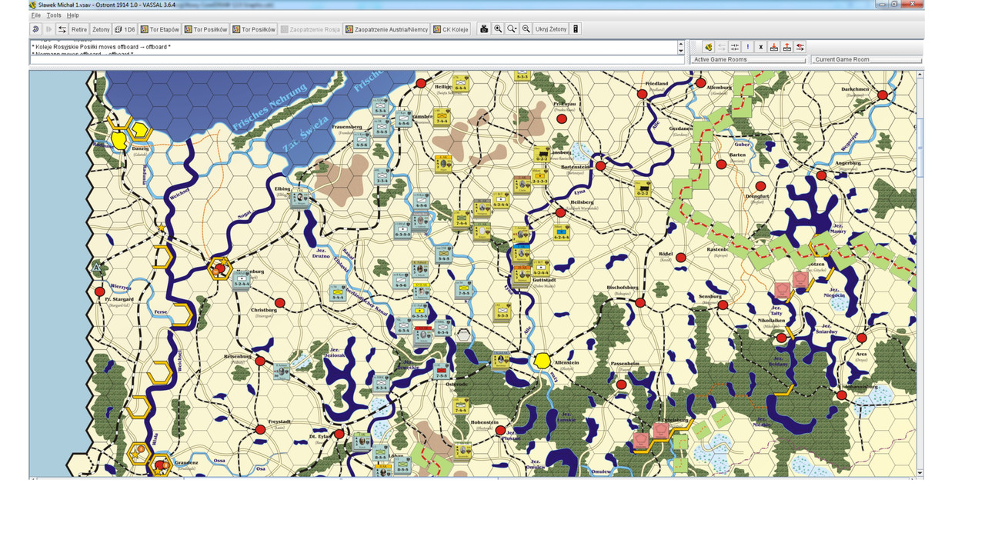Select the yellow-blue 4-2-4-4 counter near Heilsberg

561,232
